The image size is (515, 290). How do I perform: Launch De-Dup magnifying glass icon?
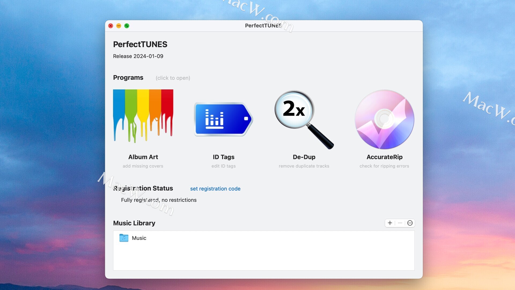304,119
